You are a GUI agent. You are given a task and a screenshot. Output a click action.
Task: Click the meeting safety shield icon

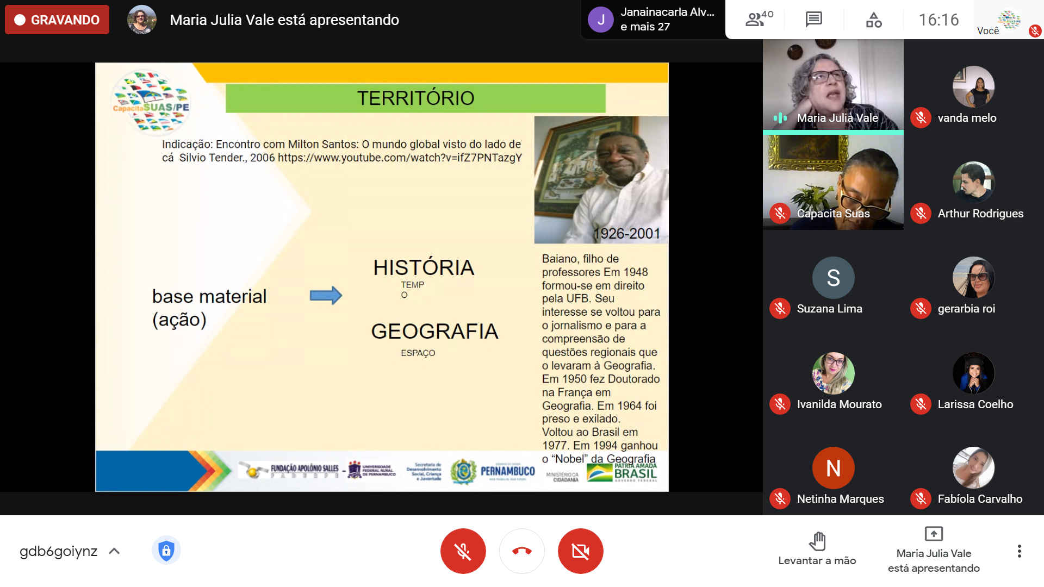[166, 551]
